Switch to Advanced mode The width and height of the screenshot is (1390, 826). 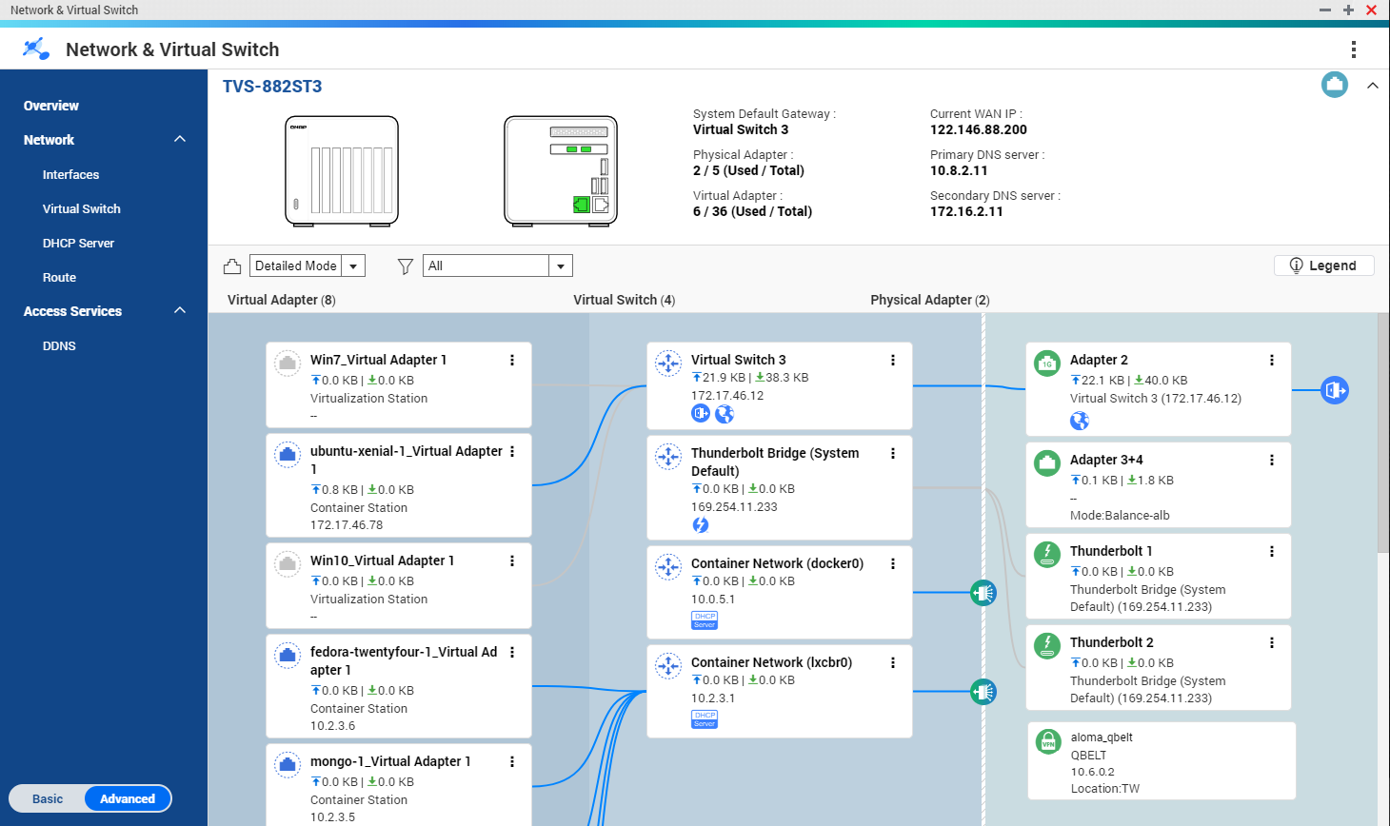(x=128, y=798)
